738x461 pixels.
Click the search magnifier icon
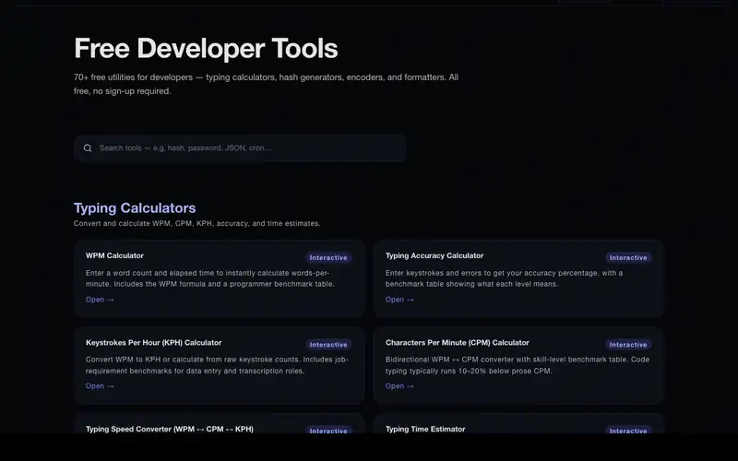pos(88,148)
